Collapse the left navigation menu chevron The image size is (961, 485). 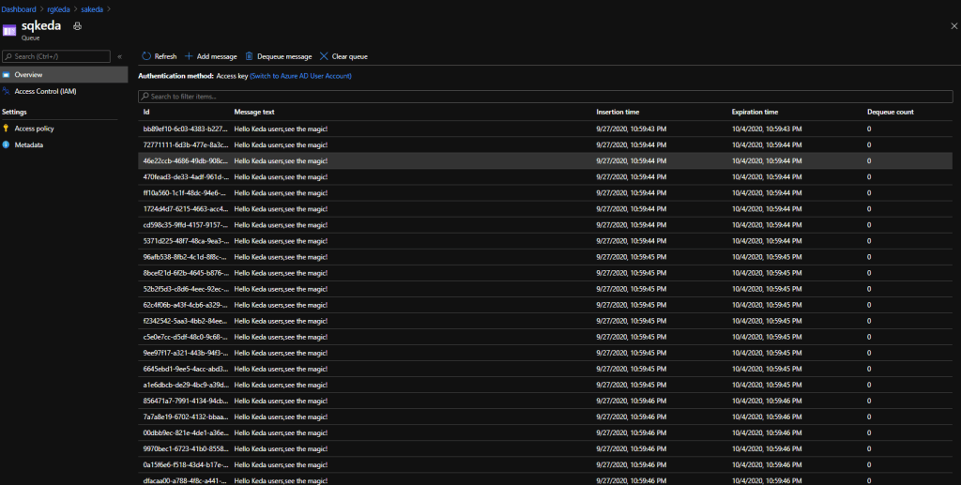[x=119, y=56]
